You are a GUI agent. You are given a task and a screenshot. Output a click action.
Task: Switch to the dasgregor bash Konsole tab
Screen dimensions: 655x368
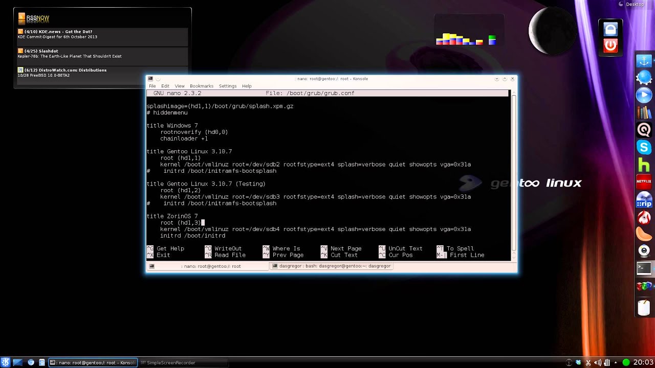[332, 266]
